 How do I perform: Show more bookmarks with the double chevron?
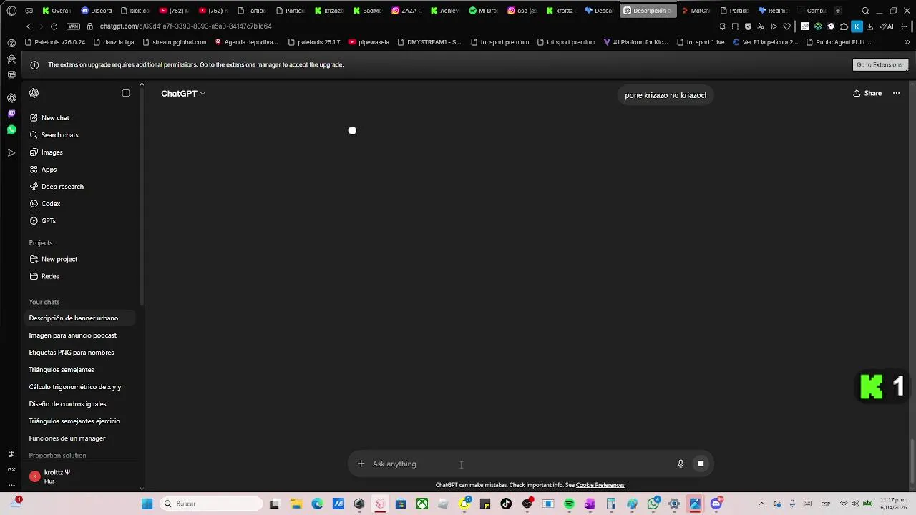point(907,42)
